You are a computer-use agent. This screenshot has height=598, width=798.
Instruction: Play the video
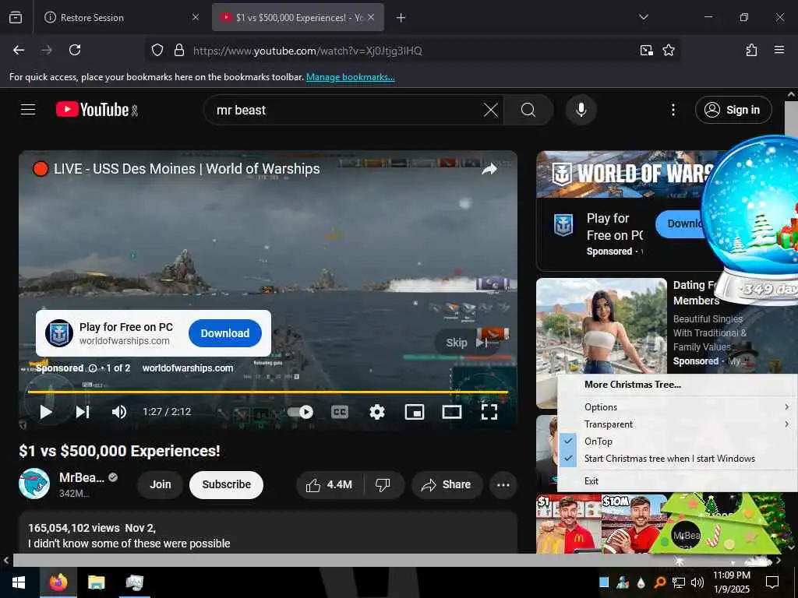(x=46, y=411)
